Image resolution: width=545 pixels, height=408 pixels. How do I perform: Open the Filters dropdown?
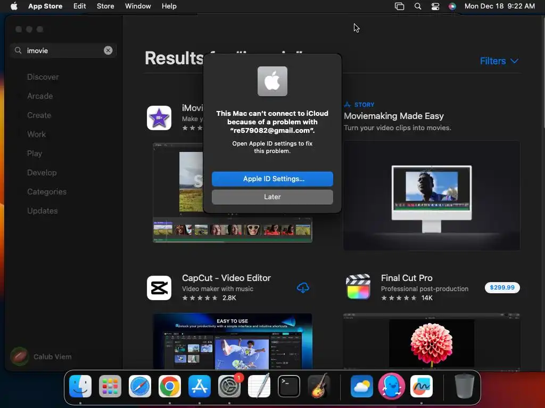(499, 61)
